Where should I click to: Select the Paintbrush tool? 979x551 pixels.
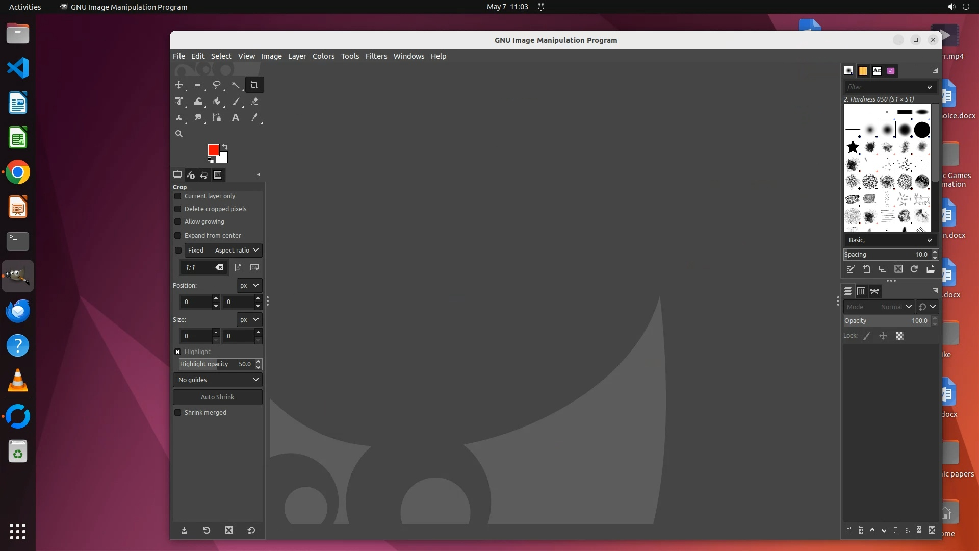click(236, 102)
